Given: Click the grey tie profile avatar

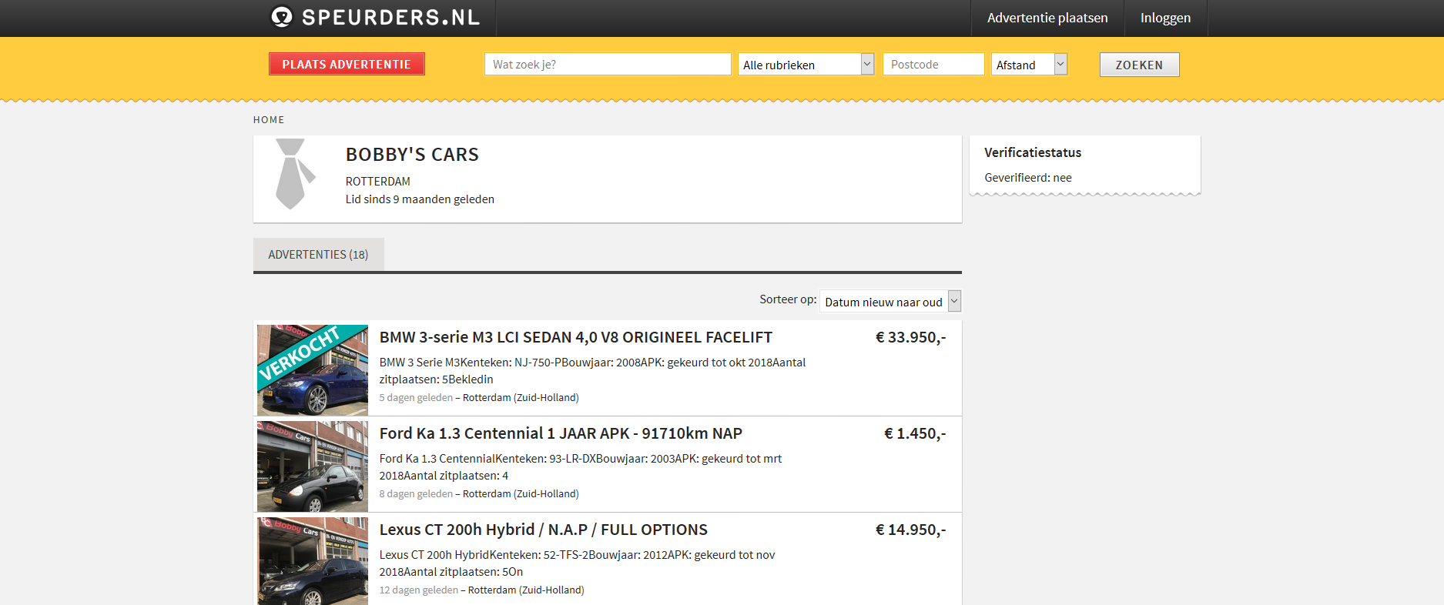Looking at the screenshot, I should click(x=296, y=174).
